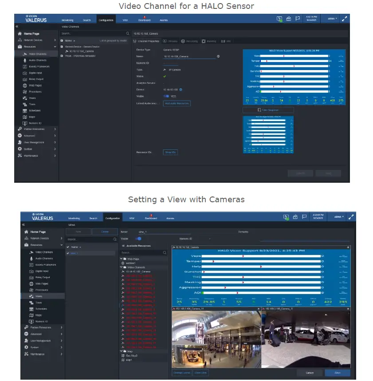Viewport: 373px width, 381px height.
Task: Open the Recording tab in channel settings
Action: tap(189, 41)
